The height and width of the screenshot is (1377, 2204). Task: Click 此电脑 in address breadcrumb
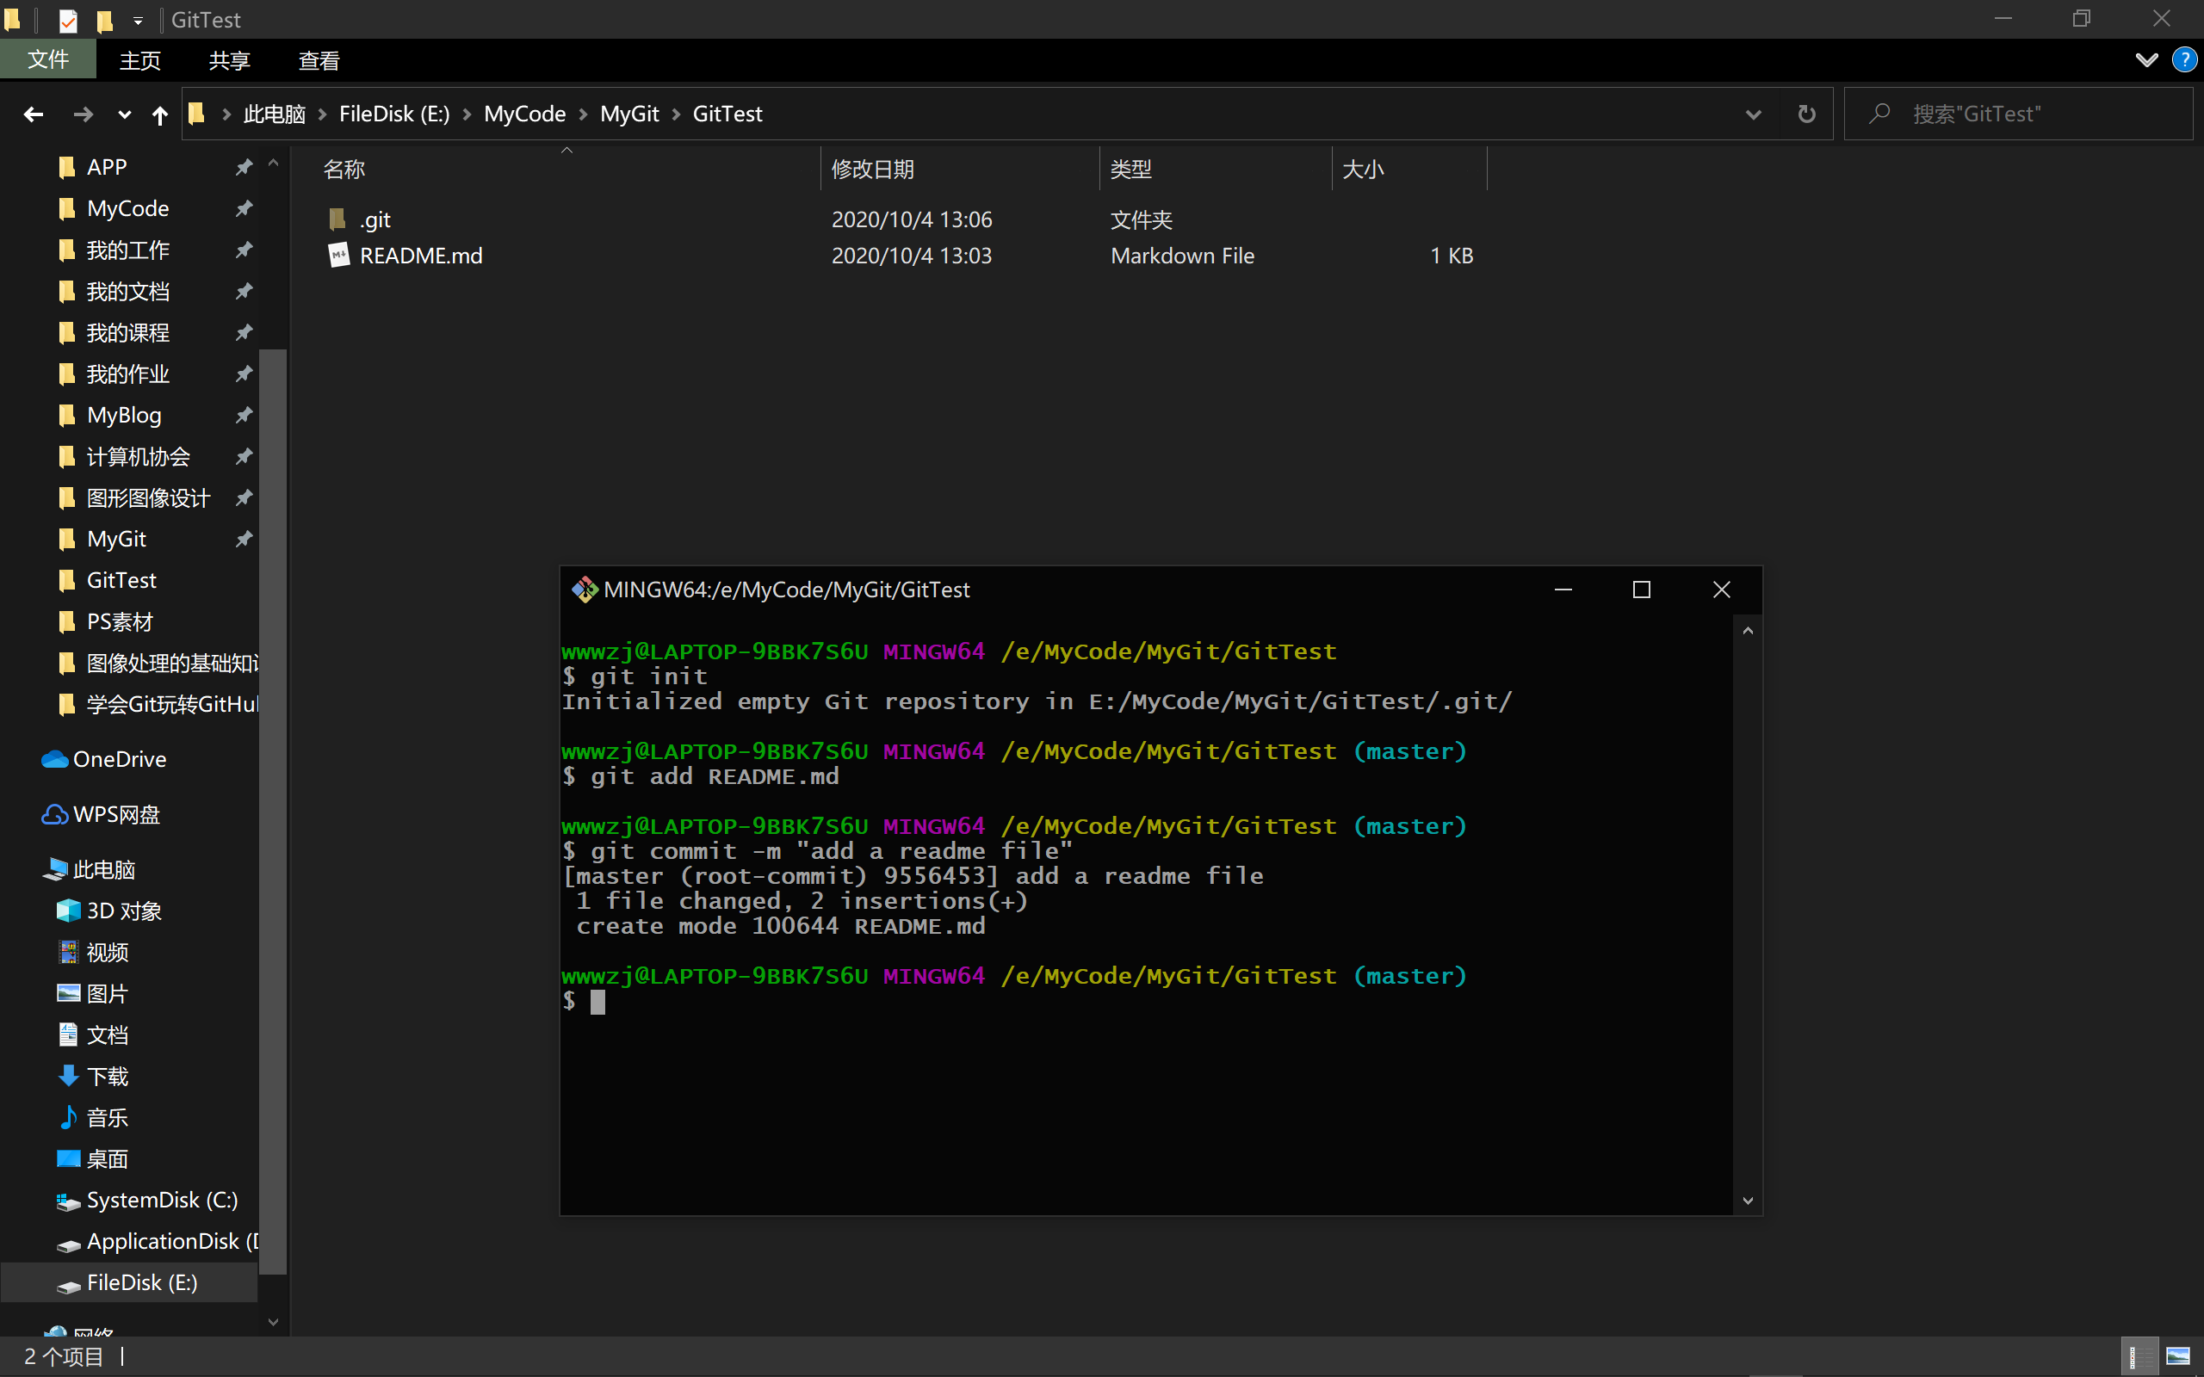pyautogui.click(x=274, y=114)
